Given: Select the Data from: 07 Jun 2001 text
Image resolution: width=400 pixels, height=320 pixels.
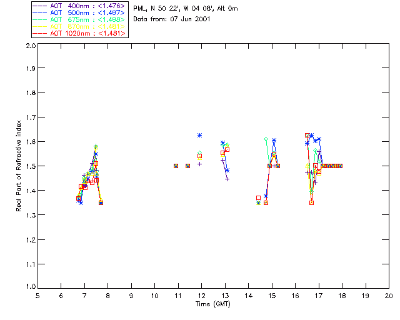Looking at the screenshot, I should click(x=172, y=19).
